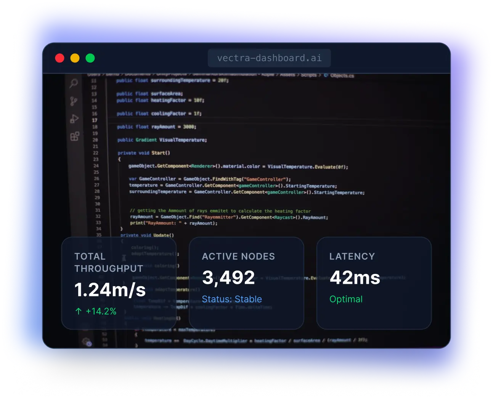Click the Optimal latency label

[346, 299]
